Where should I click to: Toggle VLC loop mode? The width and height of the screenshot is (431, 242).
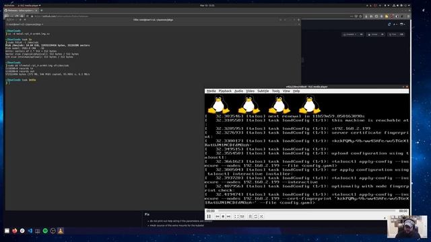(256, 216)
